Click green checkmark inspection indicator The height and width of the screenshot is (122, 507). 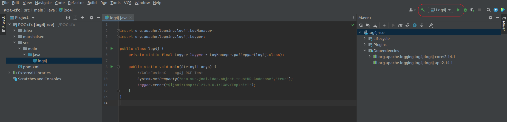coord(353,25)
